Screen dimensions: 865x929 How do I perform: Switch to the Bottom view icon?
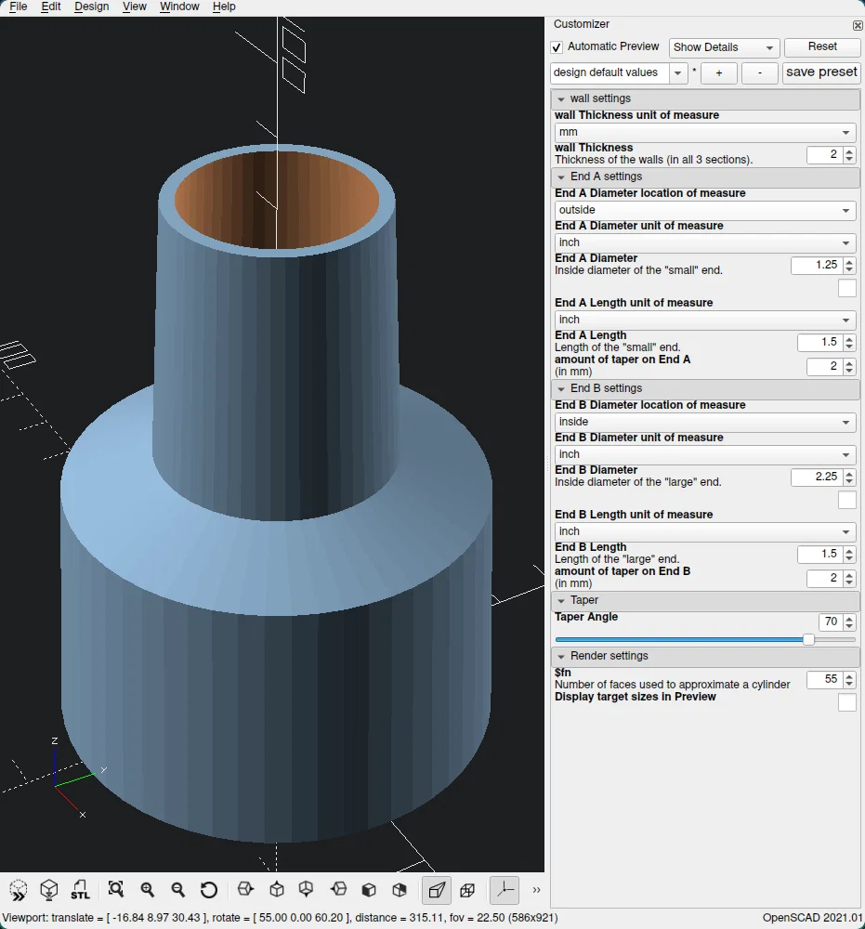click(307, 890)
